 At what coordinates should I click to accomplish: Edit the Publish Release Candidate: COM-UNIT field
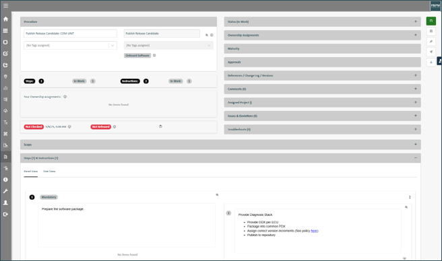70,34
